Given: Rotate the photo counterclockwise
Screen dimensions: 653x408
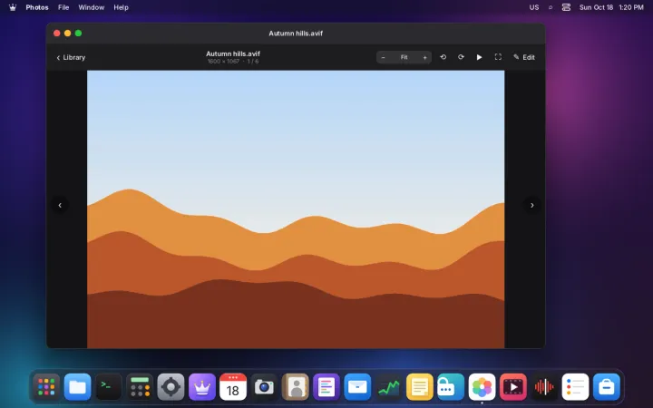Looking at the screenshot, I should coord(443,57).
